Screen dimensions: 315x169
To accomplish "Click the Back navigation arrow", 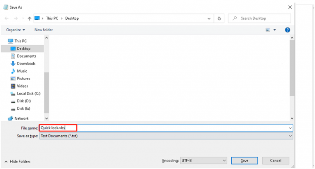I will [x=7, y=19].
